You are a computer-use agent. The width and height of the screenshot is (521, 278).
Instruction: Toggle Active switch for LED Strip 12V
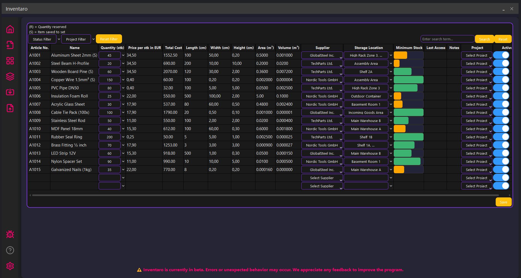click(x=501, y=153)
